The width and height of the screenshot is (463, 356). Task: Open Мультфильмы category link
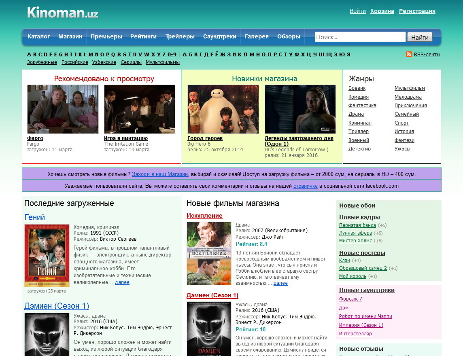[163, 62]
